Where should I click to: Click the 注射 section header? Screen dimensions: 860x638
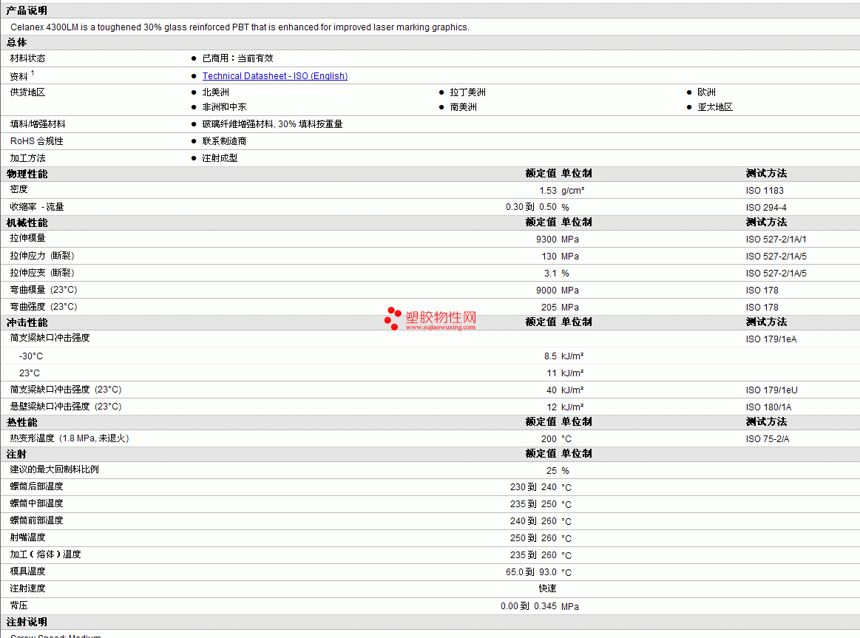pyautogui.click(x=16, y=454)
